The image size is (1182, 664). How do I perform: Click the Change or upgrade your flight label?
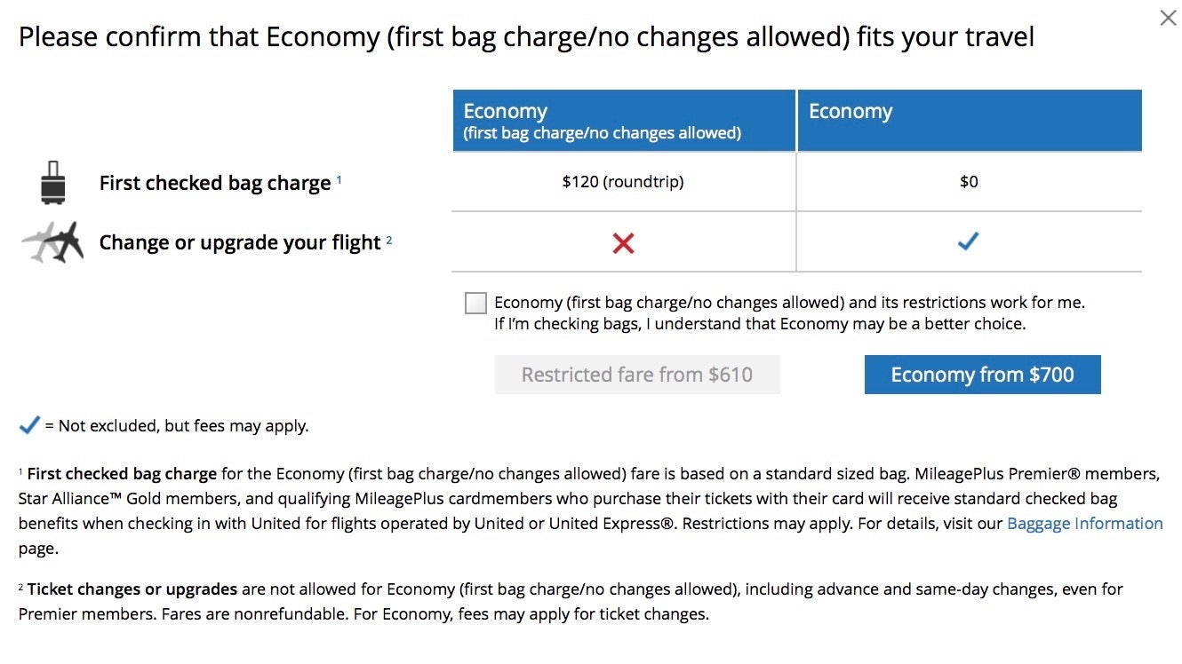pyautogui.click(x=240, y=243)
